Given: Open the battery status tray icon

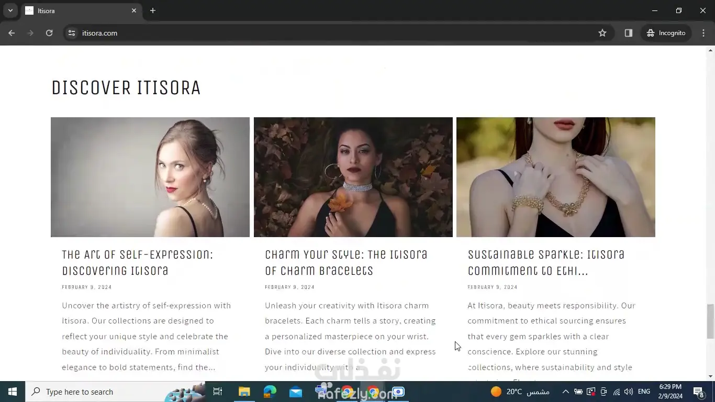Looking at the screenshot, I should 578,392.
